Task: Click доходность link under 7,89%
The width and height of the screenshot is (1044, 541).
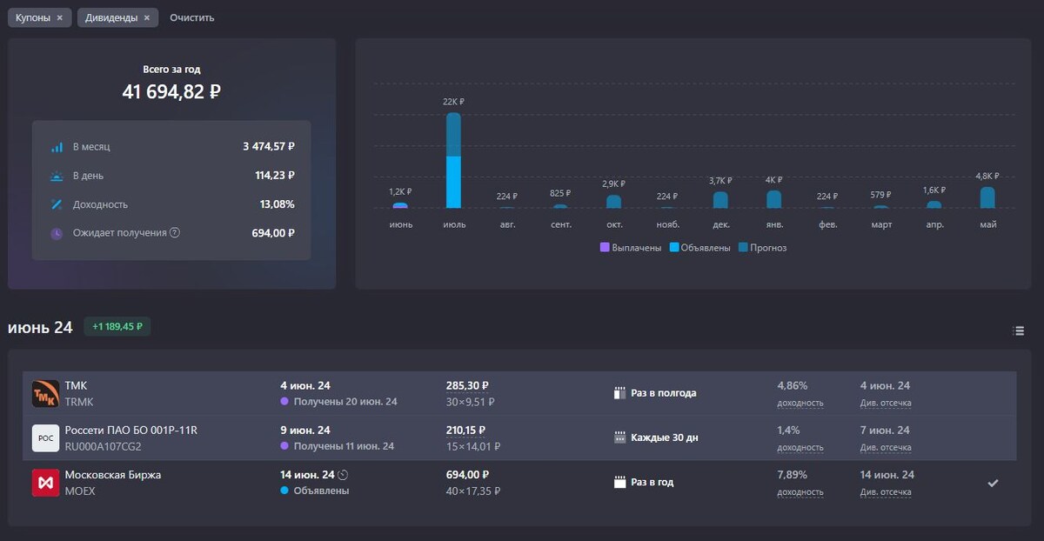Action: click(x=800, y=492)
